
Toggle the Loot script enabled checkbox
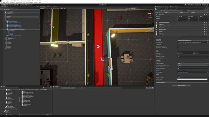coord(158,35)
